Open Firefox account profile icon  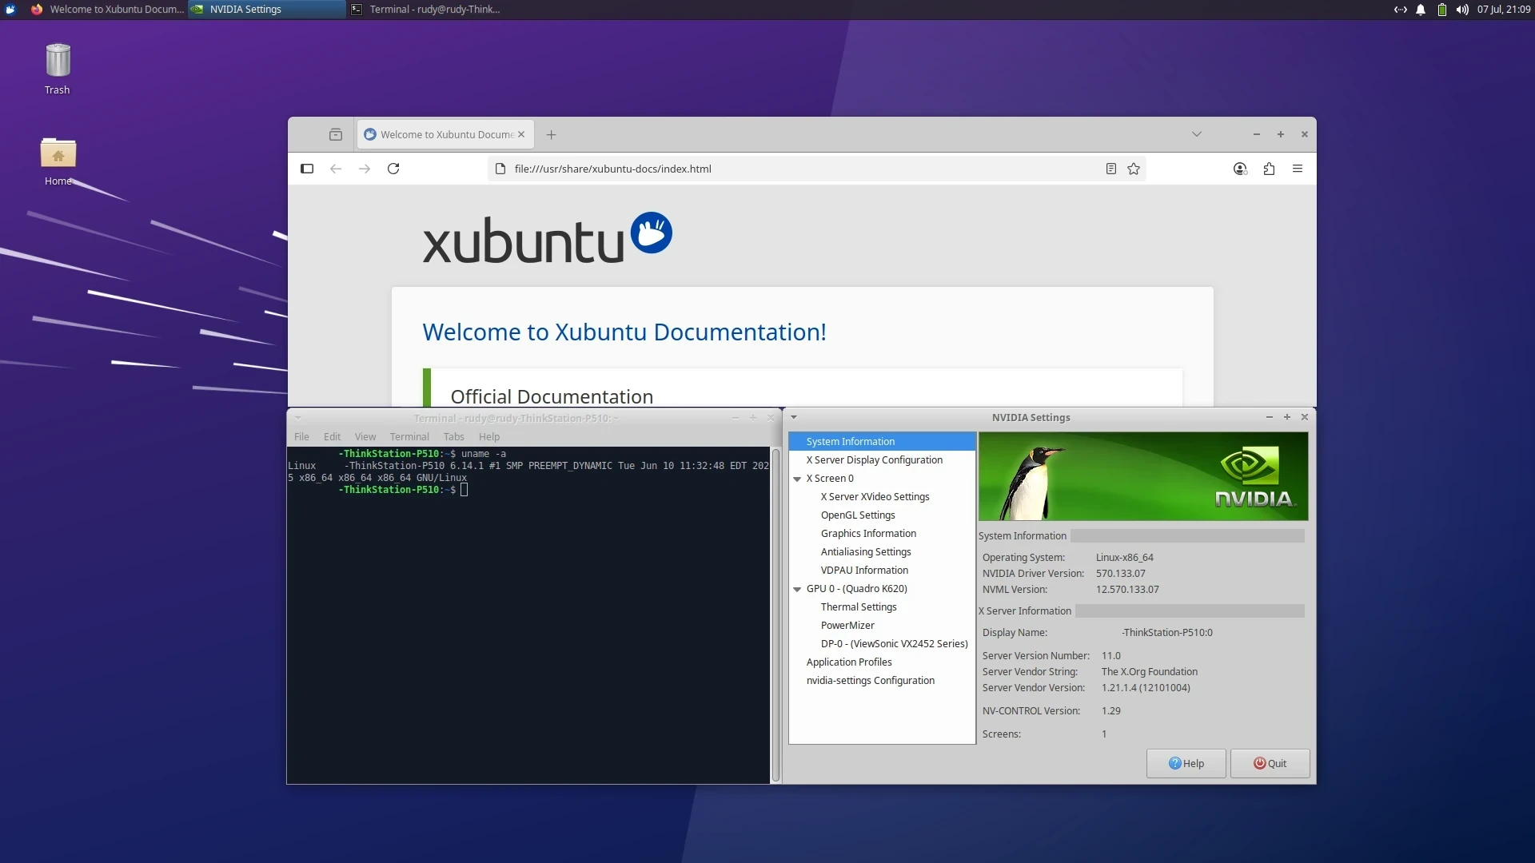(1240, 169)
